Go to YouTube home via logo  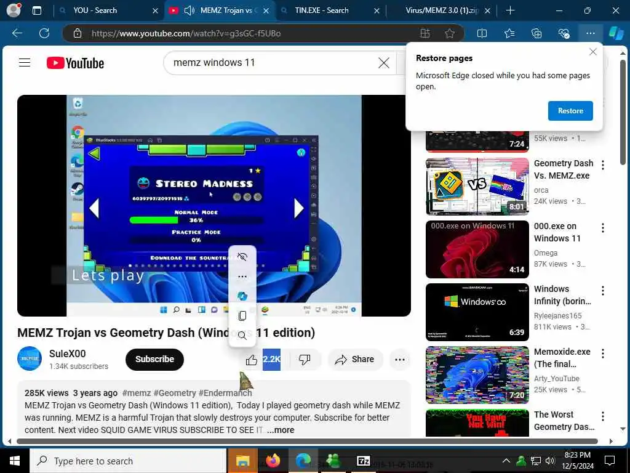tap(75, 63)
